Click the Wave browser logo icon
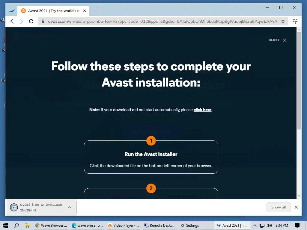The image size is (307, 230). (12, 11)
